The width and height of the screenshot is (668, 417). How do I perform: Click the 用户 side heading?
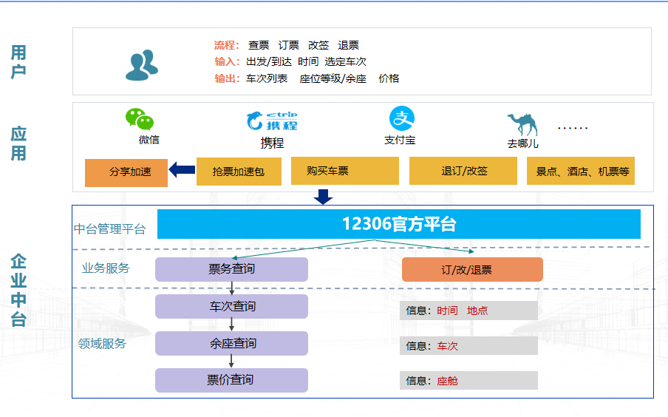pyautogui.click(x=18, y=62)
